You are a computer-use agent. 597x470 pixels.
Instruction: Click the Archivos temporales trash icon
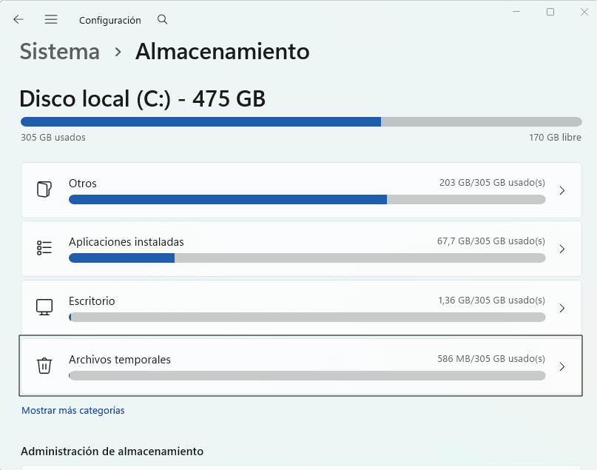click(44, 366)
